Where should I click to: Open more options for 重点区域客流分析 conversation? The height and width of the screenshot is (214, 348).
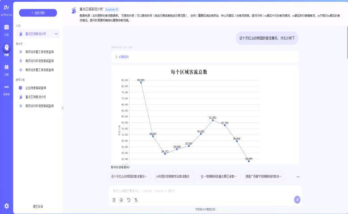click(56, 34)
